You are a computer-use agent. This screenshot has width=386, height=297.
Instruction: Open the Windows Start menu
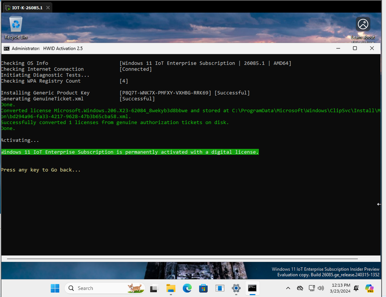pos(55,288)
